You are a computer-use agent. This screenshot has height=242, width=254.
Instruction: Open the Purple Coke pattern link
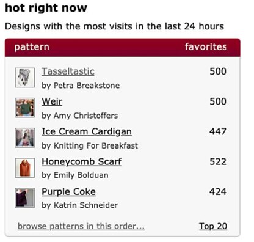(68, 192)
